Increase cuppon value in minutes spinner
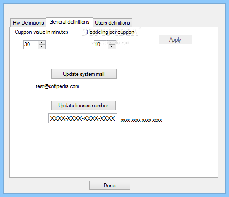 (x=42, y=43)
